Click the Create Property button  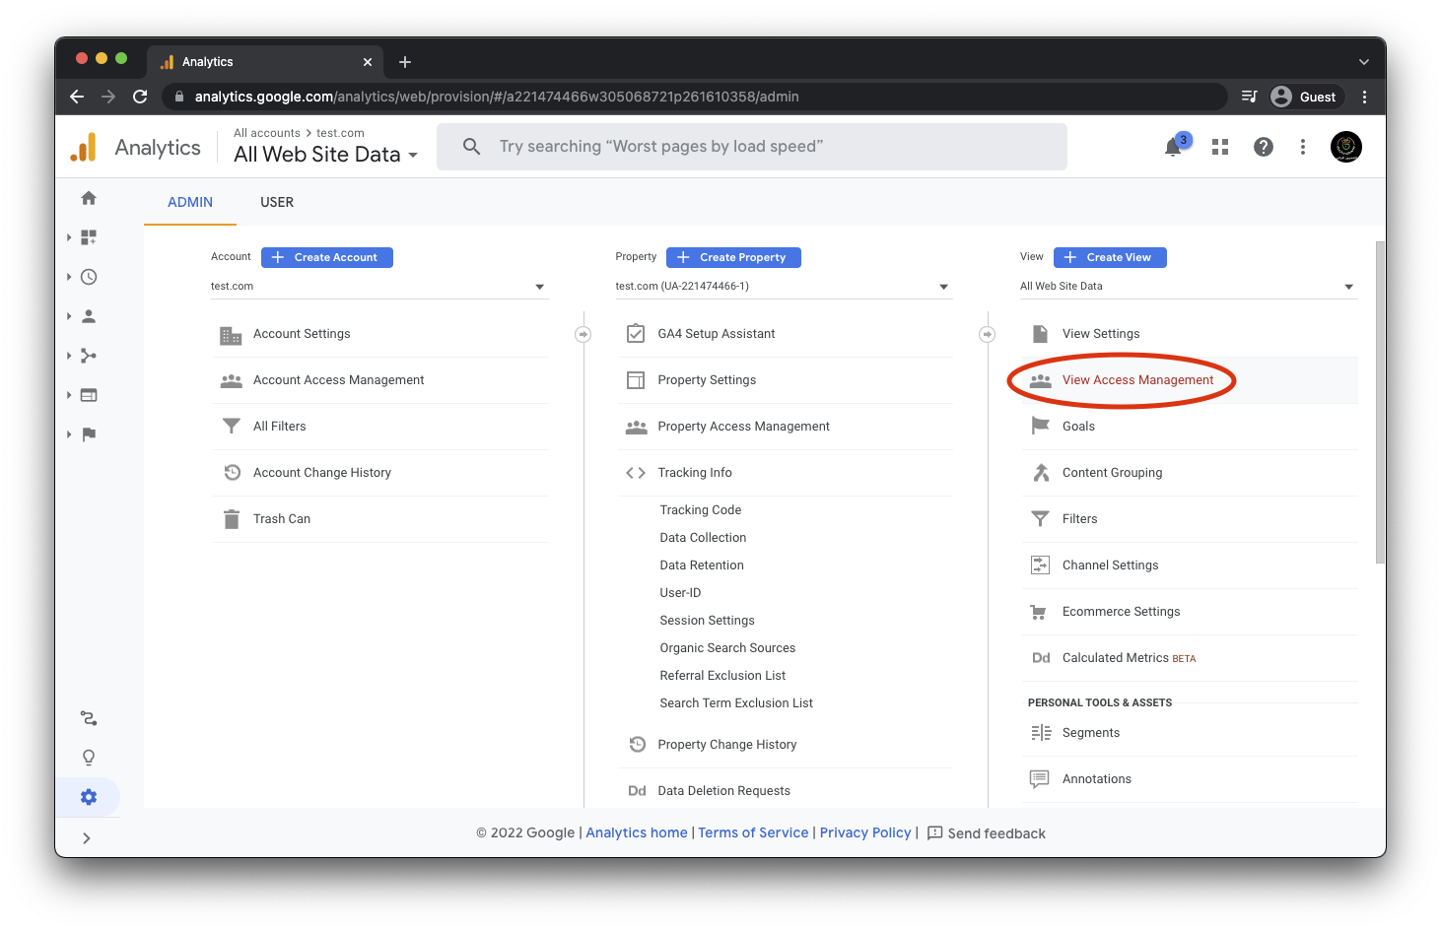[x=733, y=257]
